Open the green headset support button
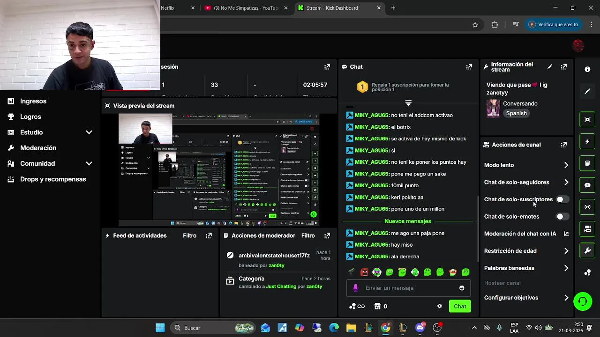Viewport: 600px width, 337px height. pyautogui.click(x=583, y=301)
